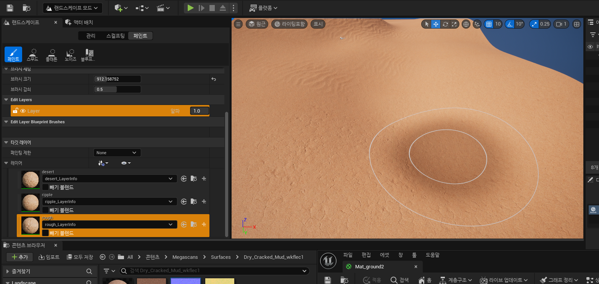
Task: Create layer info for rough layer
Action: (204, 224)
